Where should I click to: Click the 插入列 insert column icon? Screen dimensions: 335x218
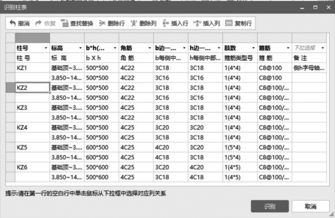click(197, 23)
